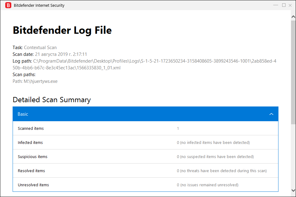Click the Bitdefender red B logo icon
296x197 pixels.
coord(8,5)
